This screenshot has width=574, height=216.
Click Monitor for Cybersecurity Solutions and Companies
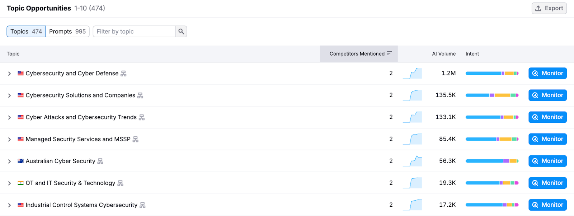pos(547,95)
